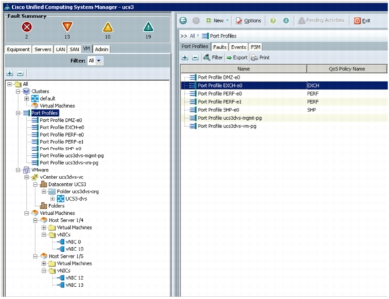This screenshot has width=389, height=299.
Task: Click the vCenter ucs3dvs-vc icon
Action: [35, 177]
